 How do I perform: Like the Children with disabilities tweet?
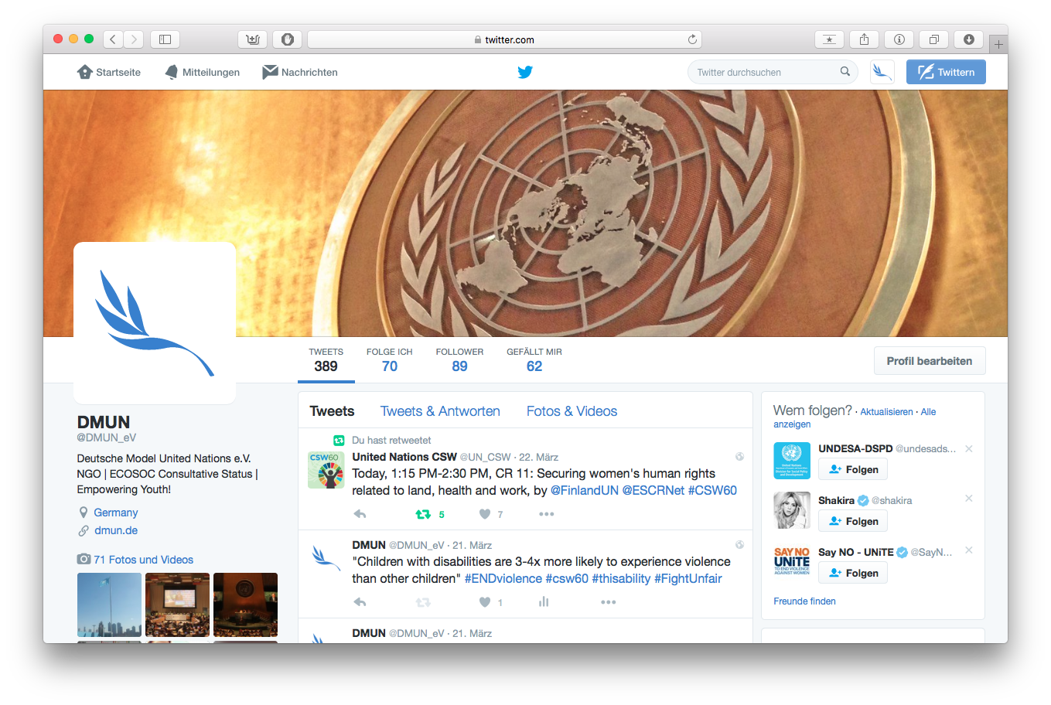coord(485,602)
